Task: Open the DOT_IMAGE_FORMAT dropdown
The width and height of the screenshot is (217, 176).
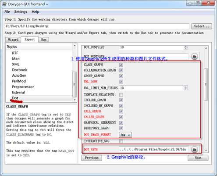Action: tap(125, 135)
